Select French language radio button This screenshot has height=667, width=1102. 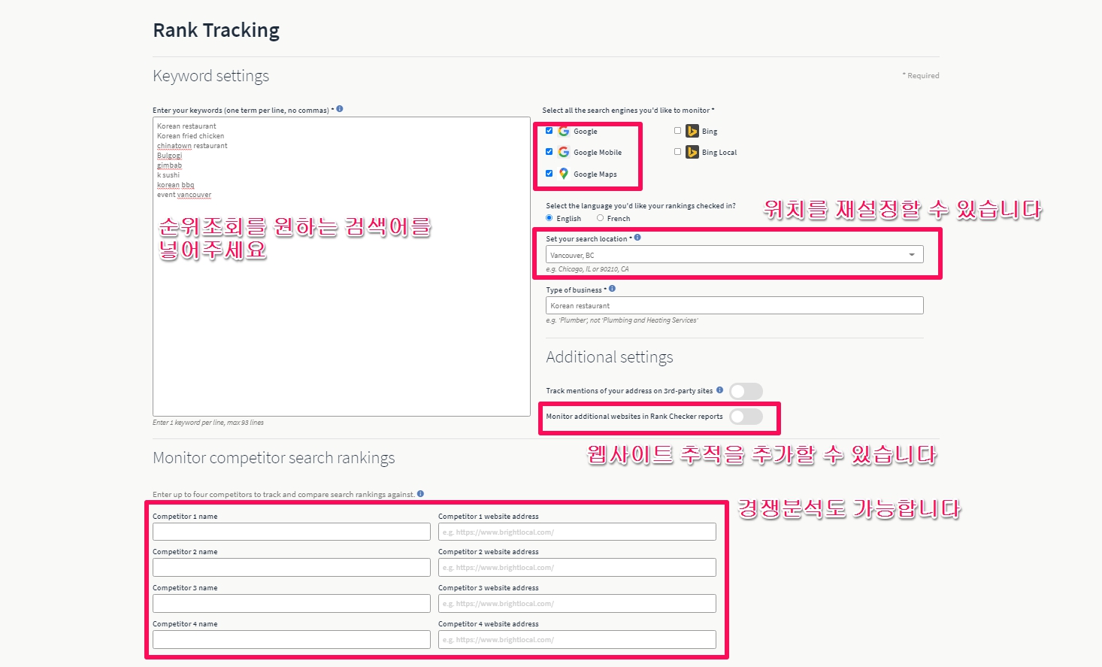[600, 218]
